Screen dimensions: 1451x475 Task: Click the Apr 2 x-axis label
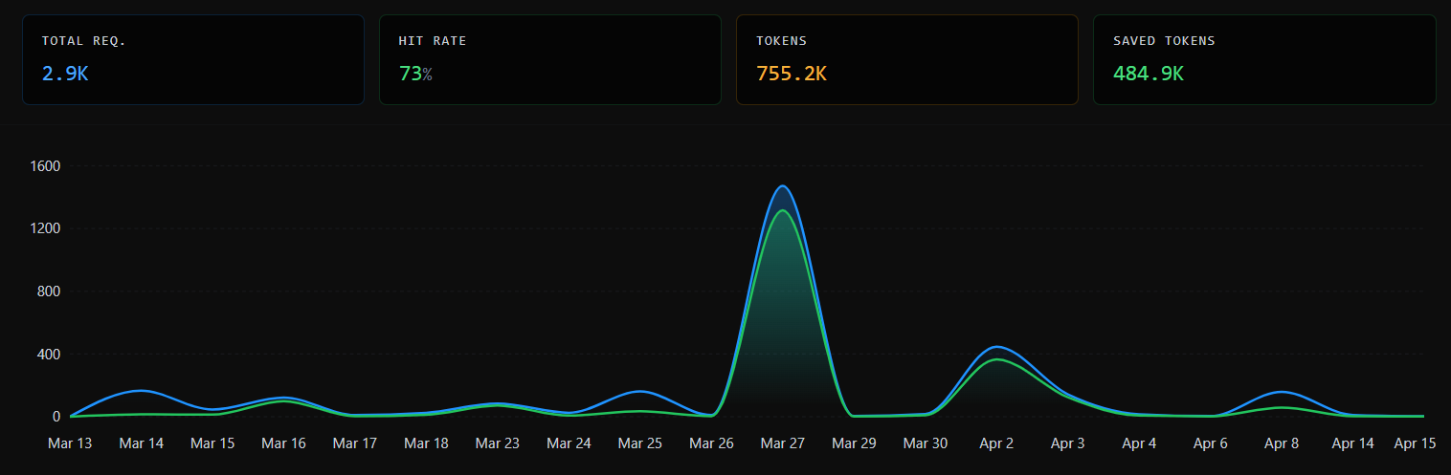[x=996, y=443]
